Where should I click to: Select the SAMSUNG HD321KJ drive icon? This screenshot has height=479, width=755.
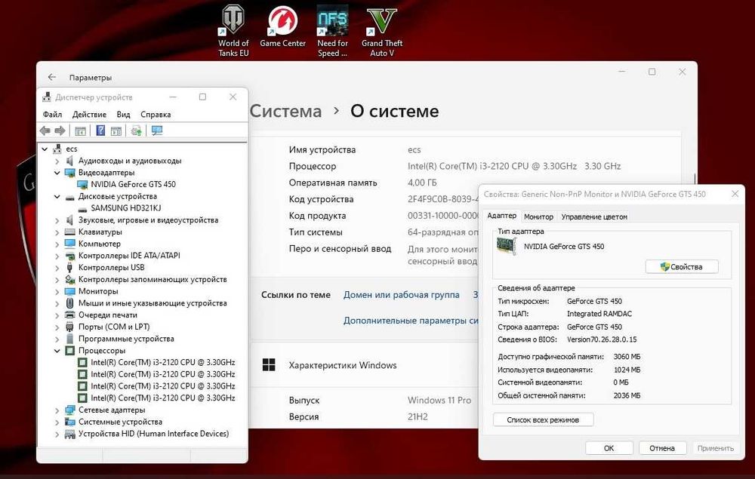[82, 208]
